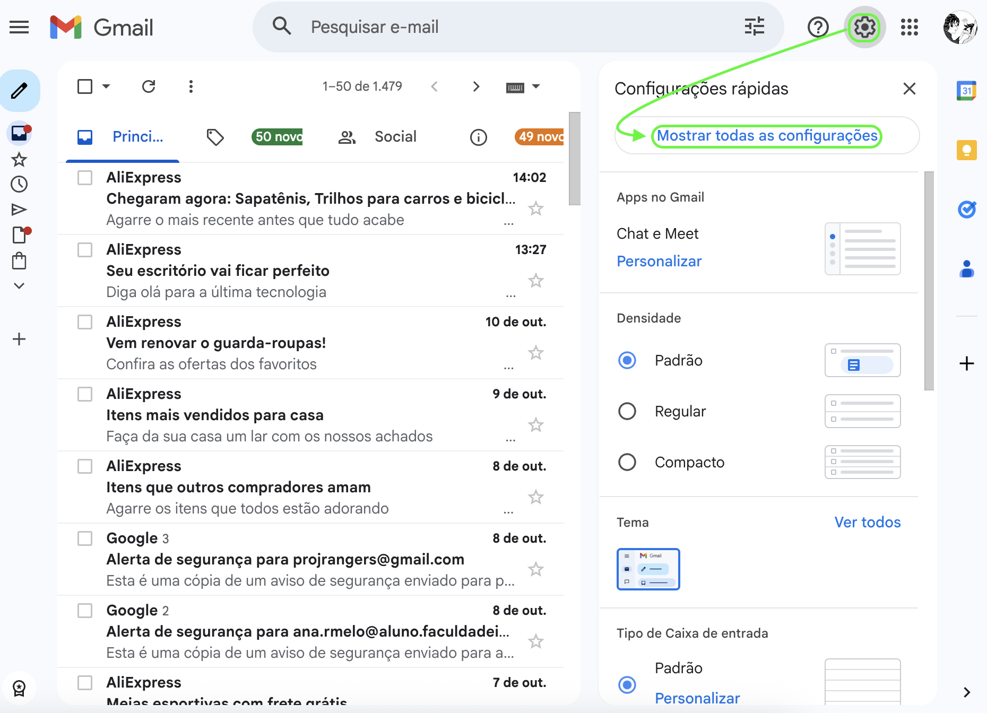Click the Pesquisar e-mail search field
Viewport: 987px width, 713px height.
coord(518,27)
